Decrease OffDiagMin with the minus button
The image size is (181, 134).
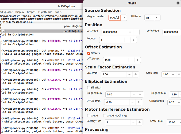132,102
